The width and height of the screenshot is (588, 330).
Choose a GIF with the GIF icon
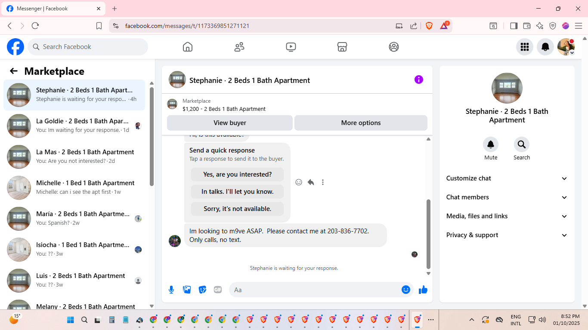218,290
